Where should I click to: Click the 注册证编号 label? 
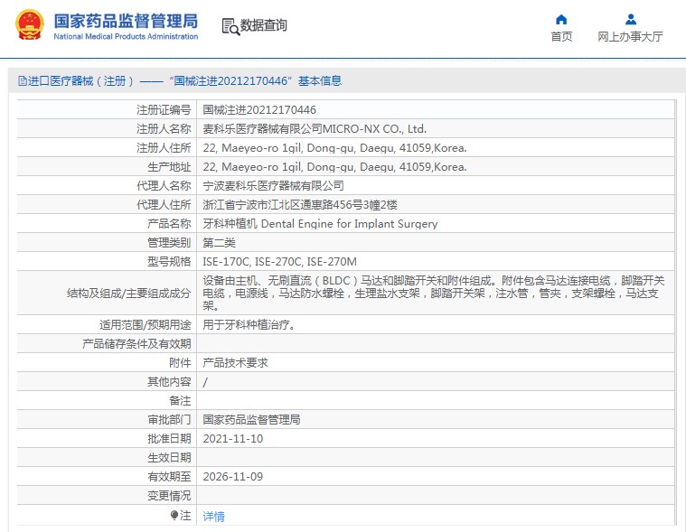click(164, 109)
